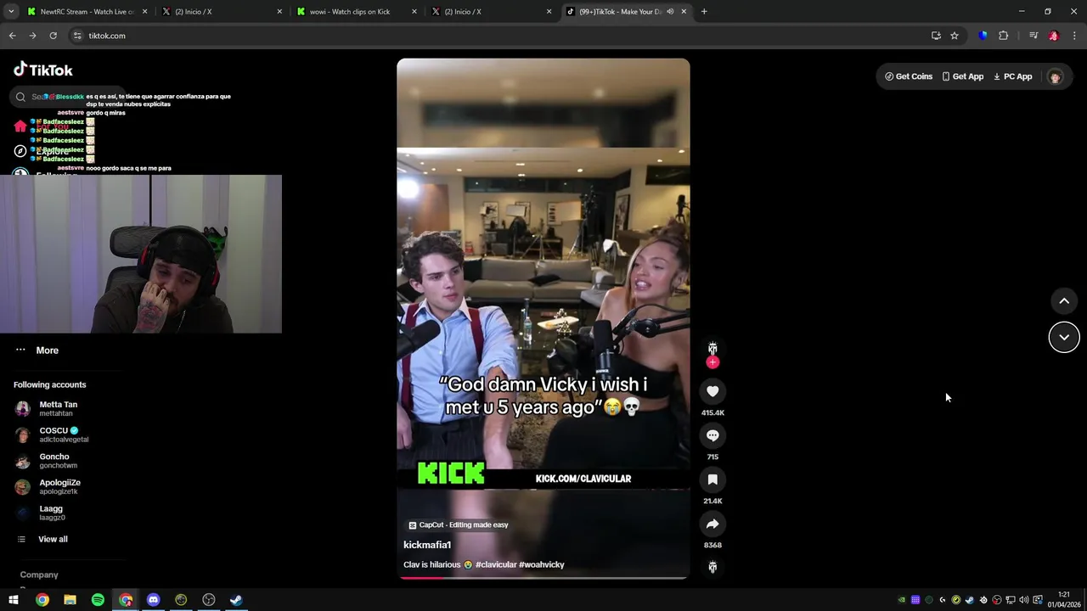Click the Company footer link
This screenshot has height=611, width=1087.
tap(39, 575)
